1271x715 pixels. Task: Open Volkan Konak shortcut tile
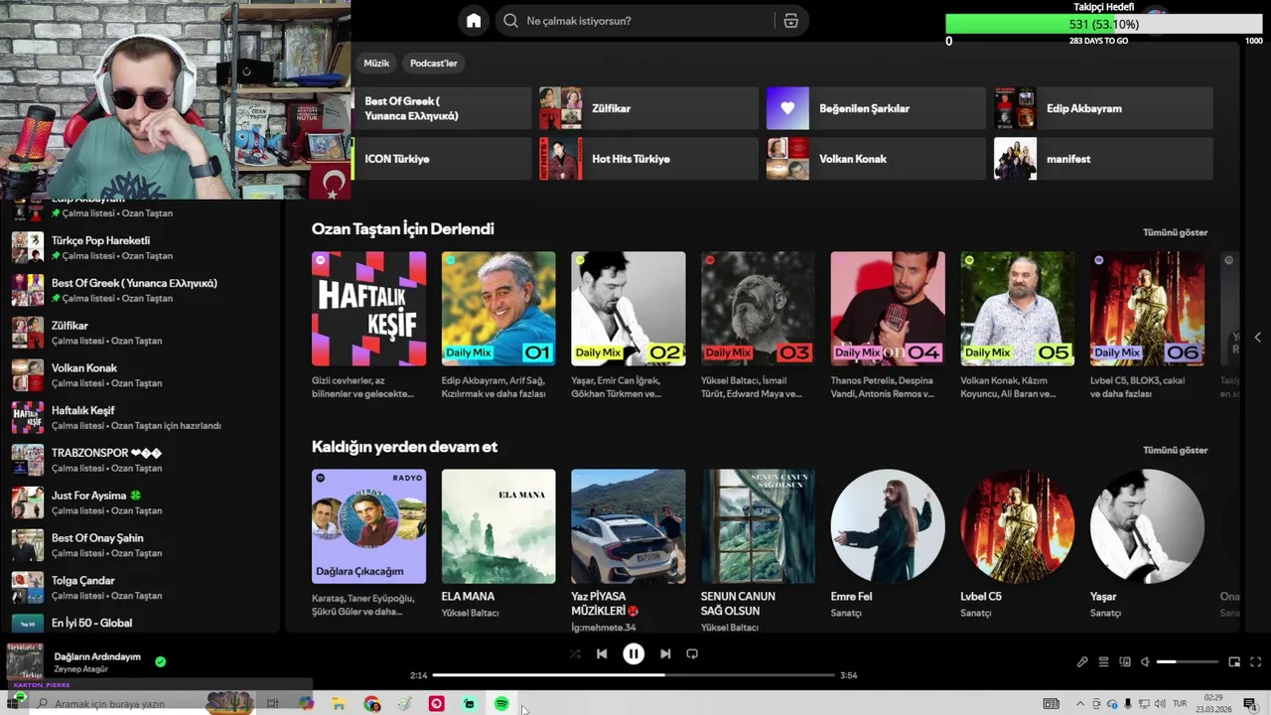(876, 159)
